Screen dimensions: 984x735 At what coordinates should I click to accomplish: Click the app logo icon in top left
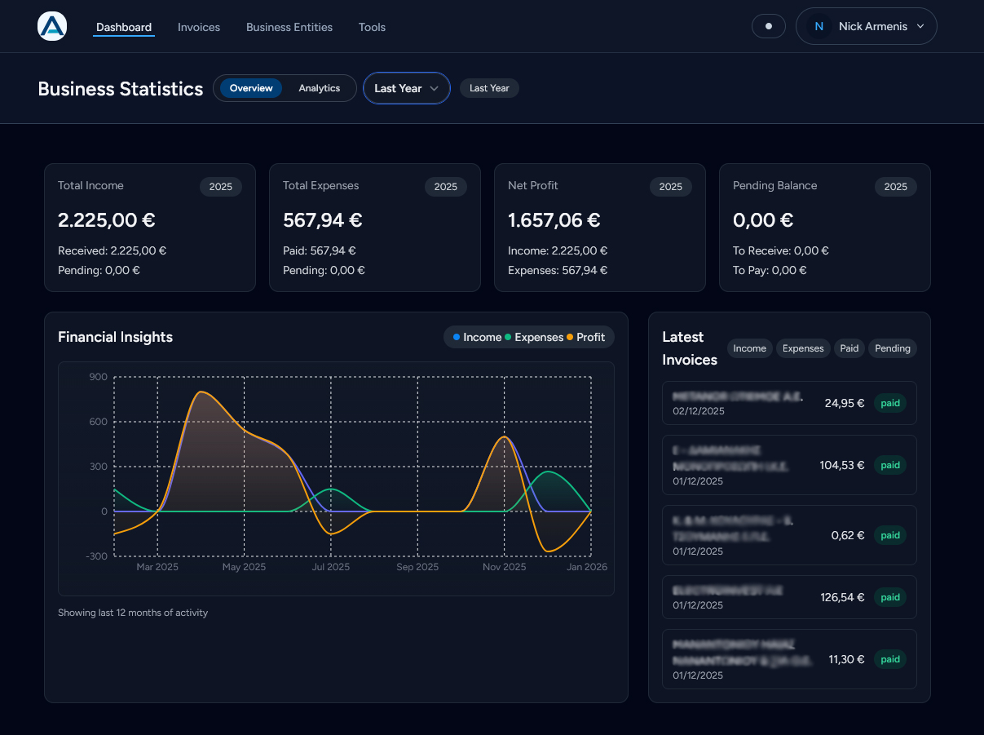tap(51, 25)
